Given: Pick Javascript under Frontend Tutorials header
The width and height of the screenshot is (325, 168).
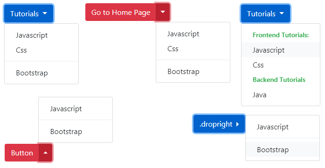Looking at the screenshot, I should point(281,50).
